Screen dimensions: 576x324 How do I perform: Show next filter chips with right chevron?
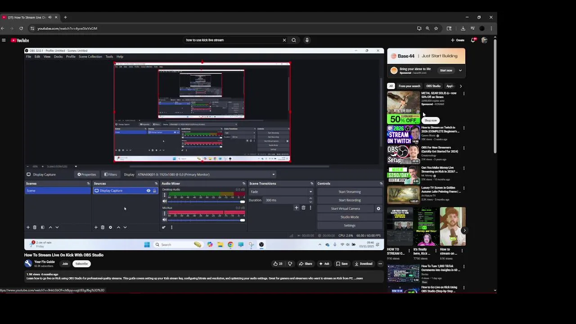(460, 86)
